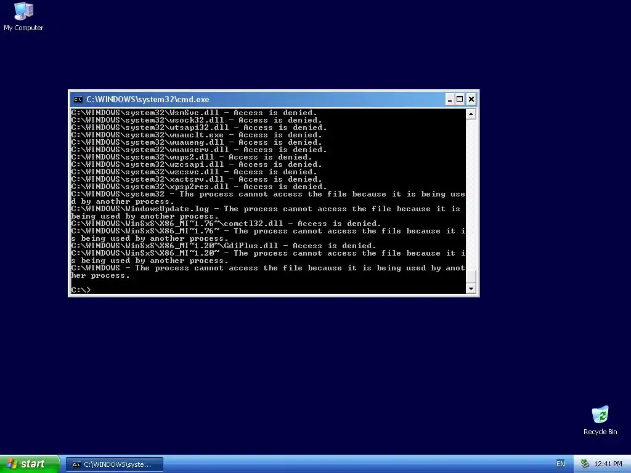The height and width of the screenshot is (473, 631).
Task: Close the cmd.exe window
Action: coord(471,99)
